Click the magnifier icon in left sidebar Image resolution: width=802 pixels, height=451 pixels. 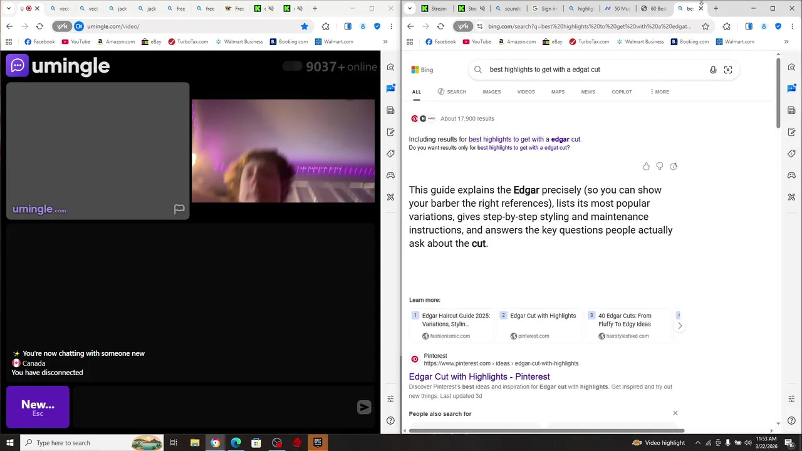pyautogui.click(x=390, y=67)
